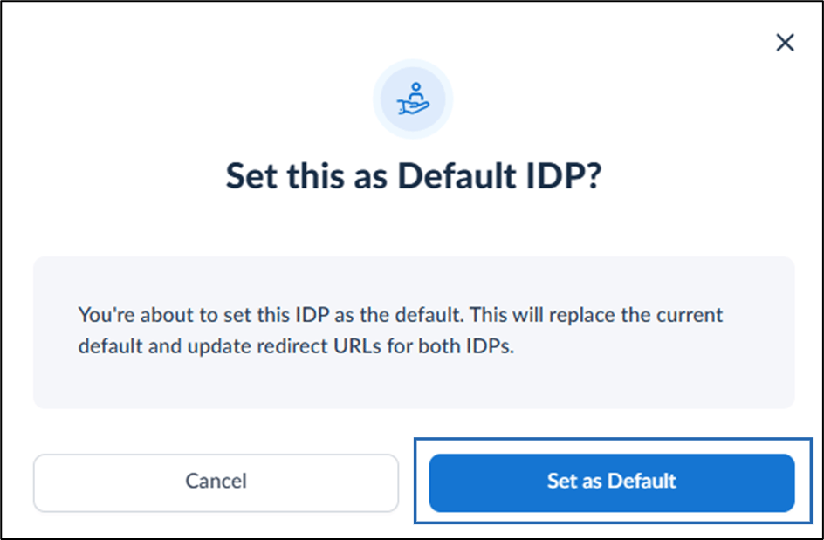Click the 'update redirect URLs' text line
The image size is (824, 540).
[296, 346]
